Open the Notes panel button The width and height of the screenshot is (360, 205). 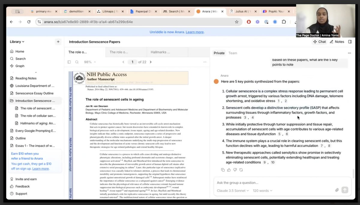pos(337,42)
